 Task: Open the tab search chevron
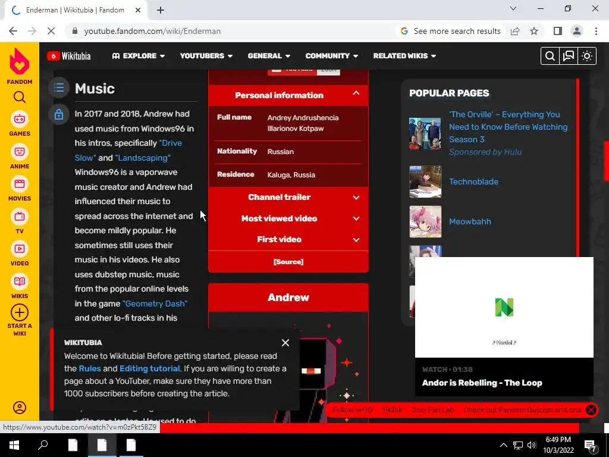pos(513,8)
